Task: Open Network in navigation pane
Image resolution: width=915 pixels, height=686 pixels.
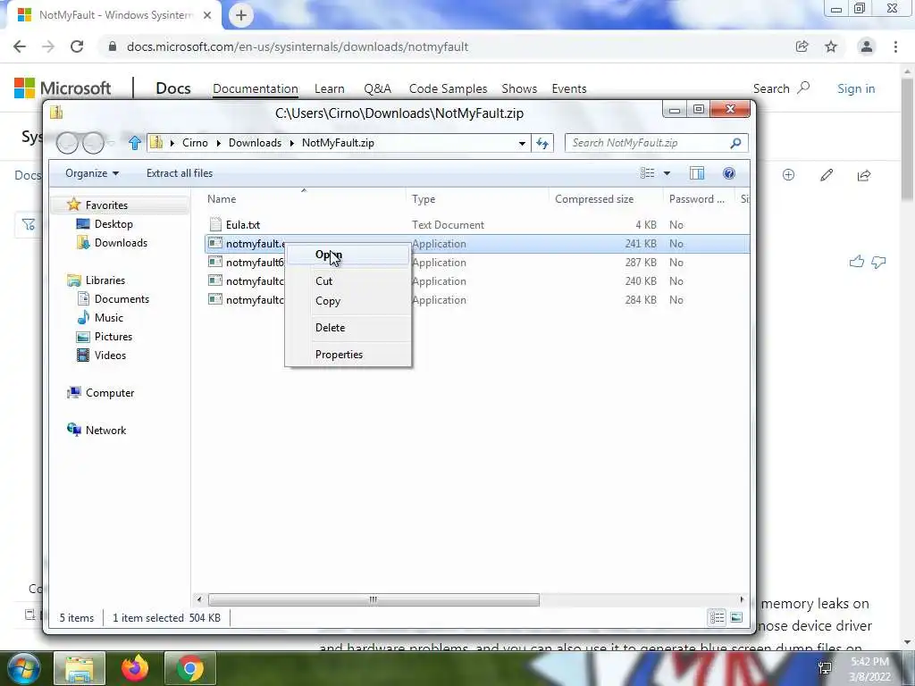Action: pos(105,430)
